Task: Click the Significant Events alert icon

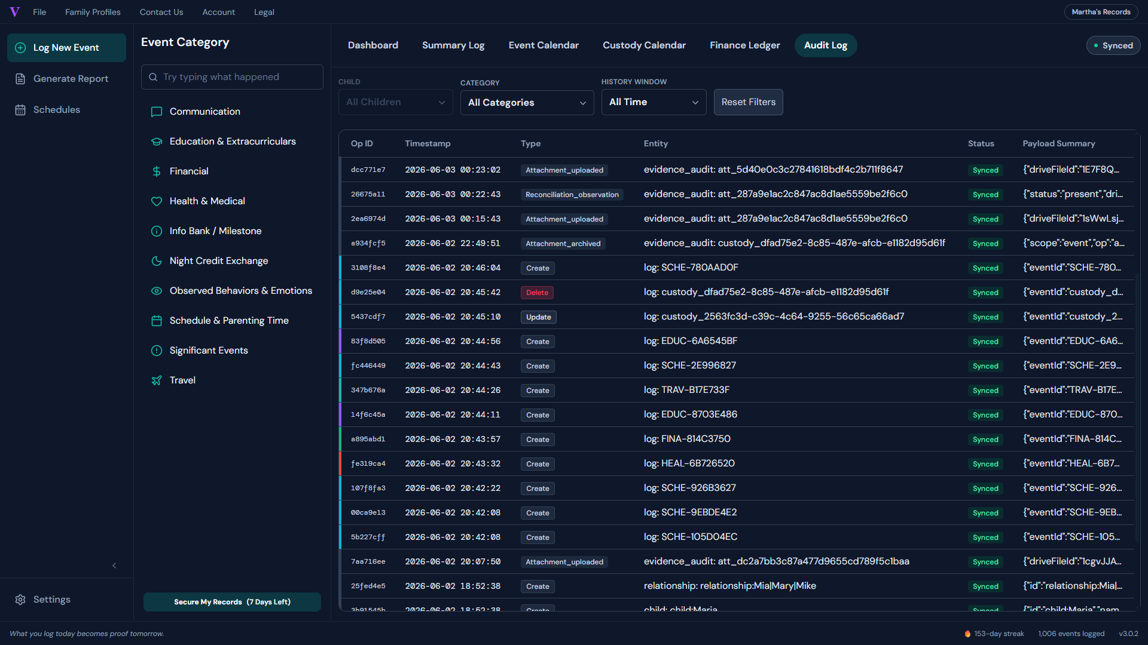Action: click(157, 351)
